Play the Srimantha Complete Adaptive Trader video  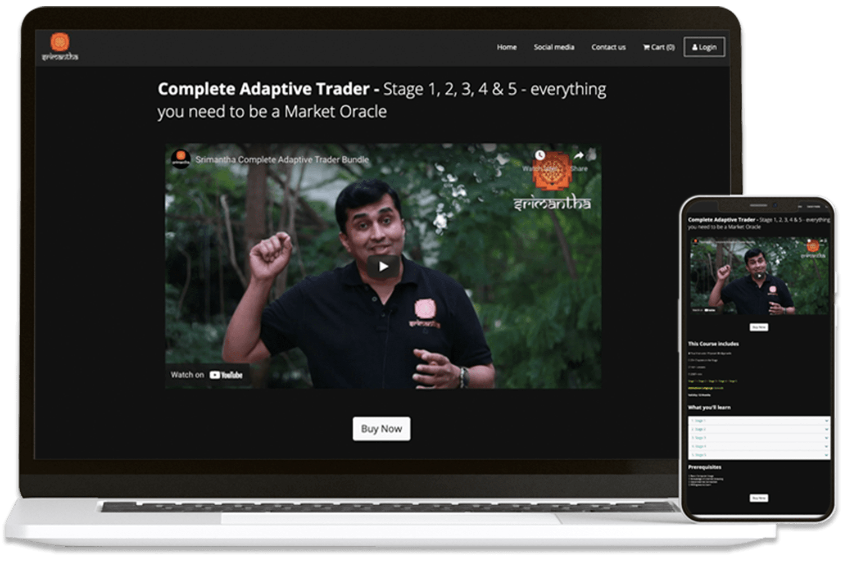point(383,266)
